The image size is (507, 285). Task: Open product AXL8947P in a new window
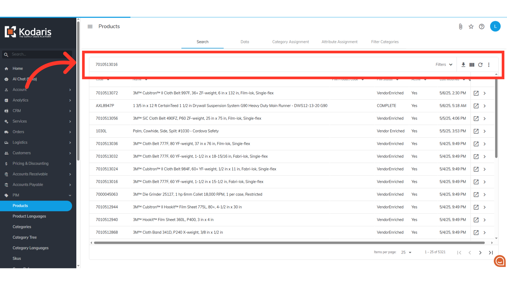[476, 106]
